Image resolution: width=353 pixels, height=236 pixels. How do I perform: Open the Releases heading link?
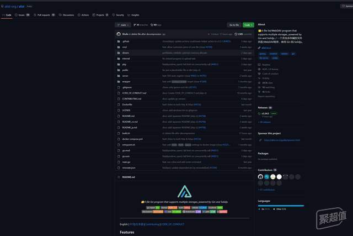pyautogui.click(x=263, y=108)
